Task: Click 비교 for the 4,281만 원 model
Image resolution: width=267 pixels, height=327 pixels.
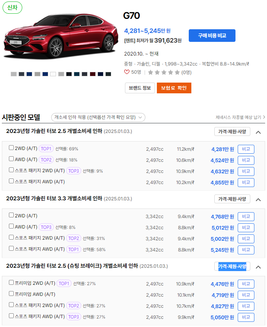Action: click(x=246, y=149)
